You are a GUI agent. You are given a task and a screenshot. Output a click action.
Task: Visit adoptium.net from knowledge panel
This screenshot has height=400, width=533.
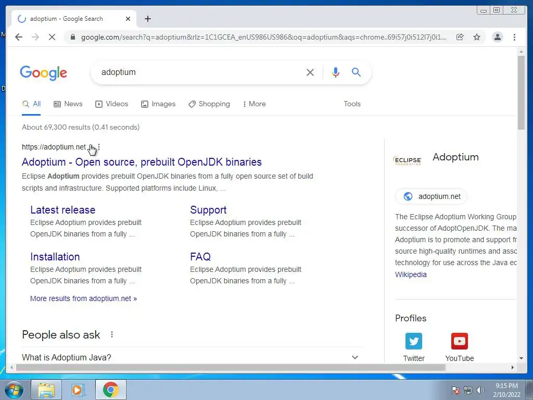[x=432, y=196]
